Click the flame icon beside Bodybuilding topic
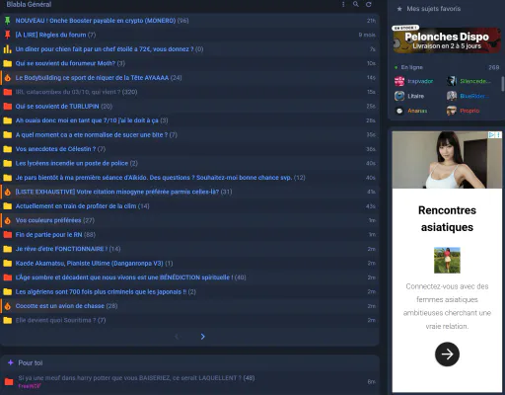The height and width of the screenshot is (395, 505). (7, 78)
